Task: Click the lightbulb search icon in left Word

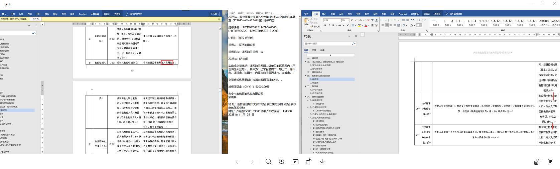Action: (x=127, y=14)
